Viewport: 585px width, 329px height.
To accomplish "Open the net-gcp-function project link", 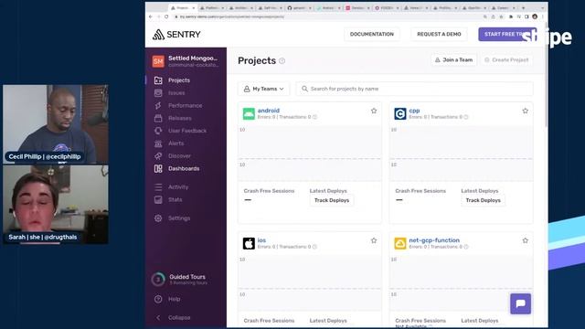I will (434, 240).
